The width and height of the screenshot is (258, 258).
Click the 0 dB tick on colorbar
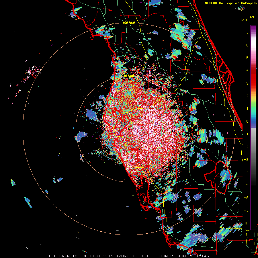click(247, 122)
